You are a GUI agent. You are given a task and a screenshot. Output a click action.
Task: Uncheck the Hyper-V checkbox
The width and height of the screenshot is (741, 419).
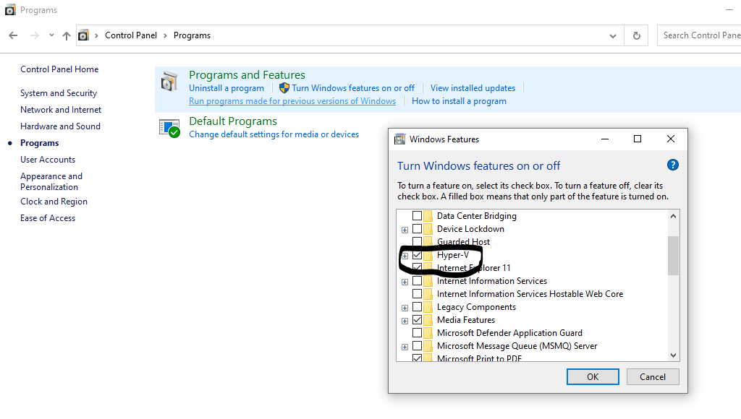point(417,255)
